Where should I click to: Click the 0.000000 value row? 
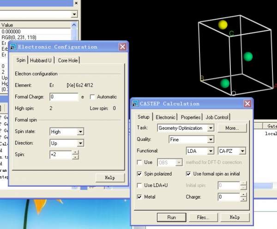pyautogui.click(x=36, y=31)
